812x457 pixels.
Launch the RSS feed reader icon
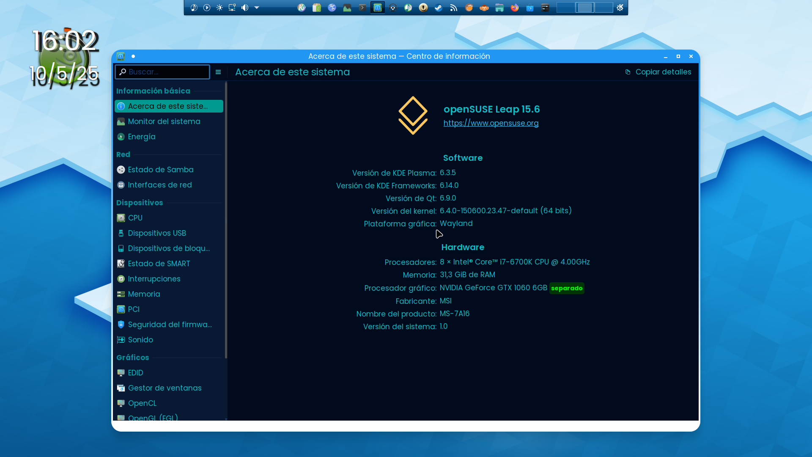point(454,8)
